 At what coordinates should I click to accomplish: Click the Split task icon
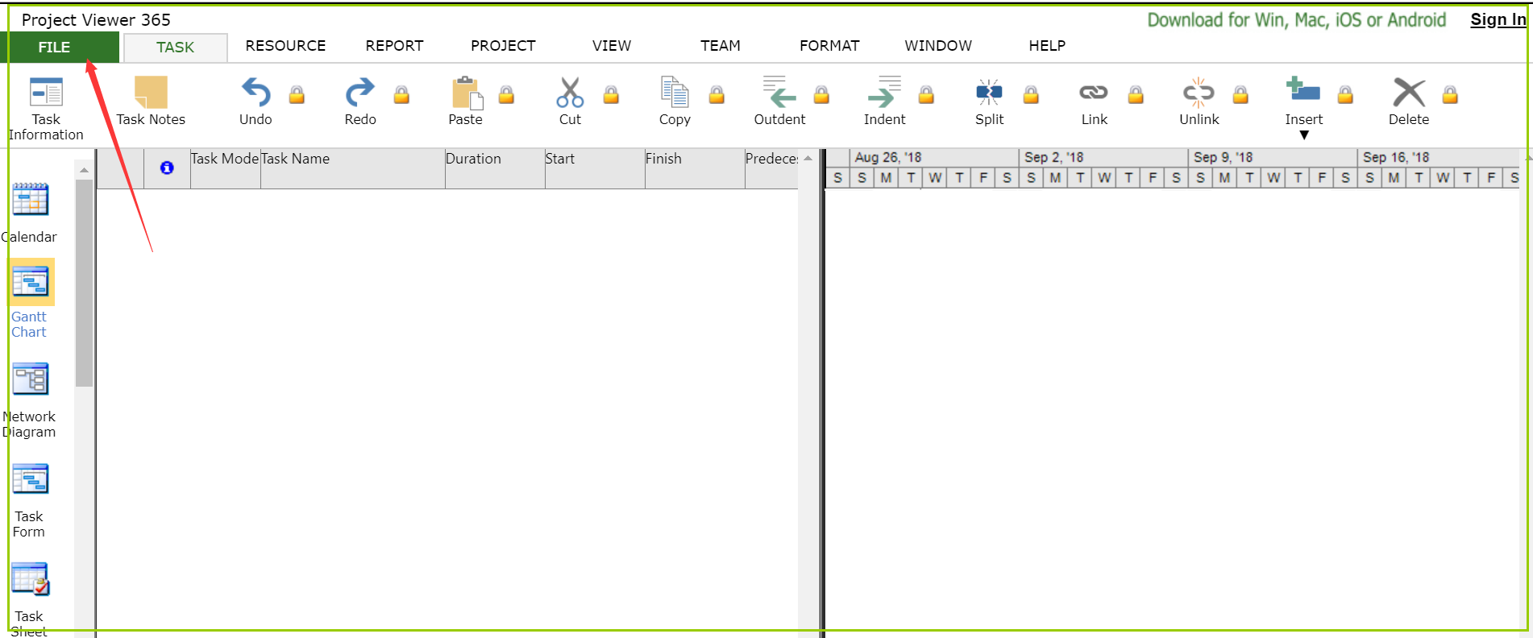tap(989, 92)
